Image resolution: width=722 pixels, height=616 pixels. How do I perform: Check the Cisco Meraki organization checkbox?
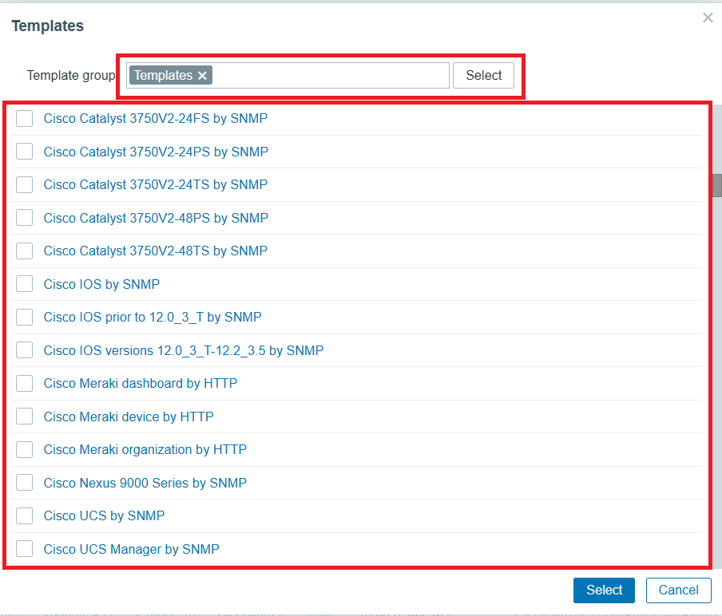coord(24,449)
